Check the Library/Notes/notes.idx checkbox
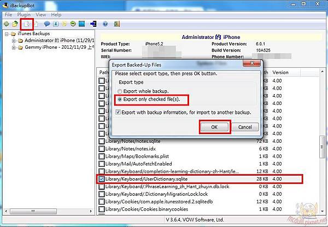This screenshot has width=328, height=227. pos(102,149)
